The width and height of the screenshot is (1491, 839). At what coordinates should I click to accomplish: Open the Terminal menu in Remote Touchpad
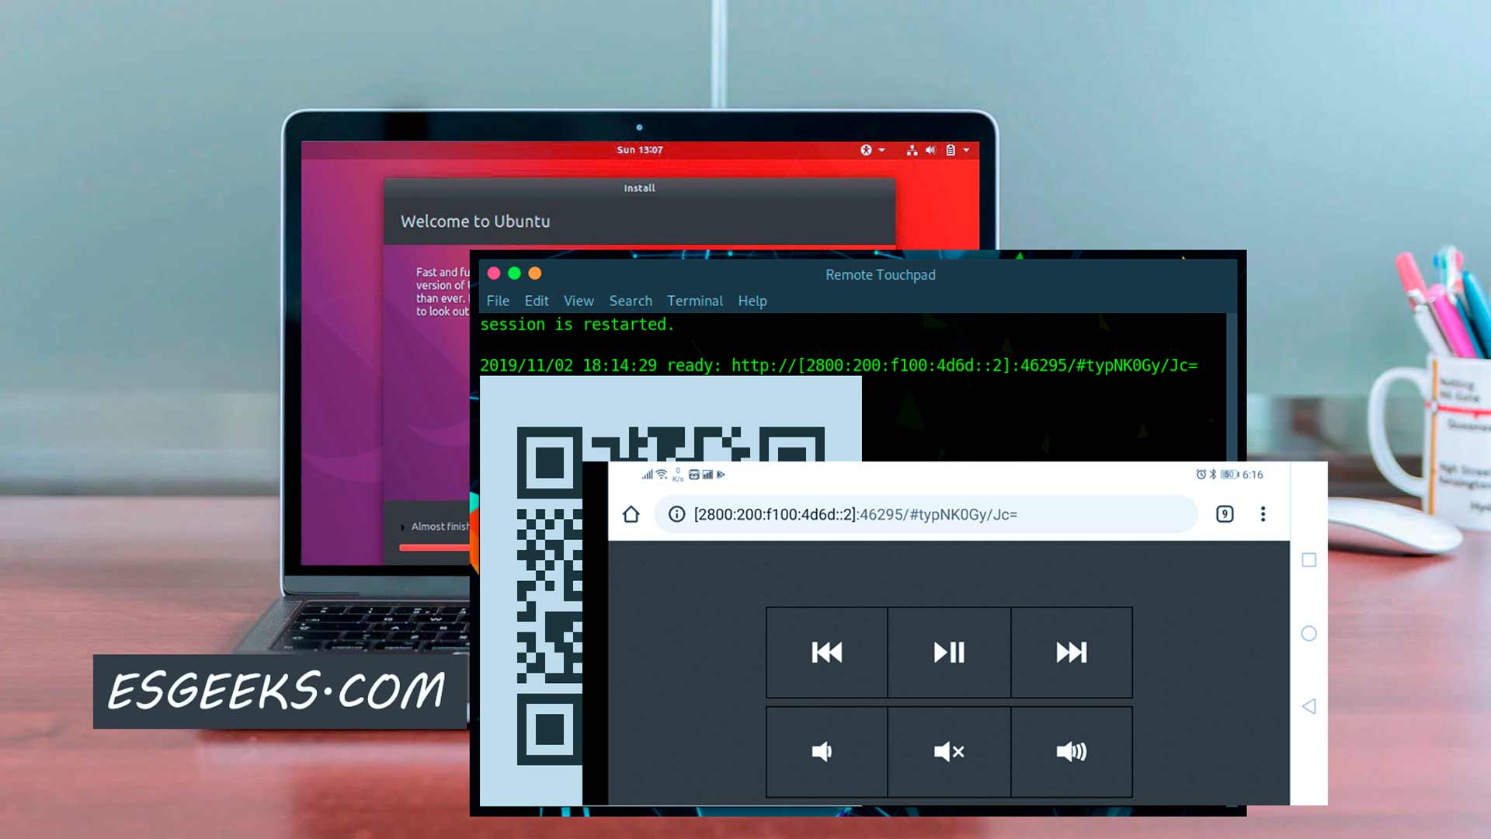[694, 301]
